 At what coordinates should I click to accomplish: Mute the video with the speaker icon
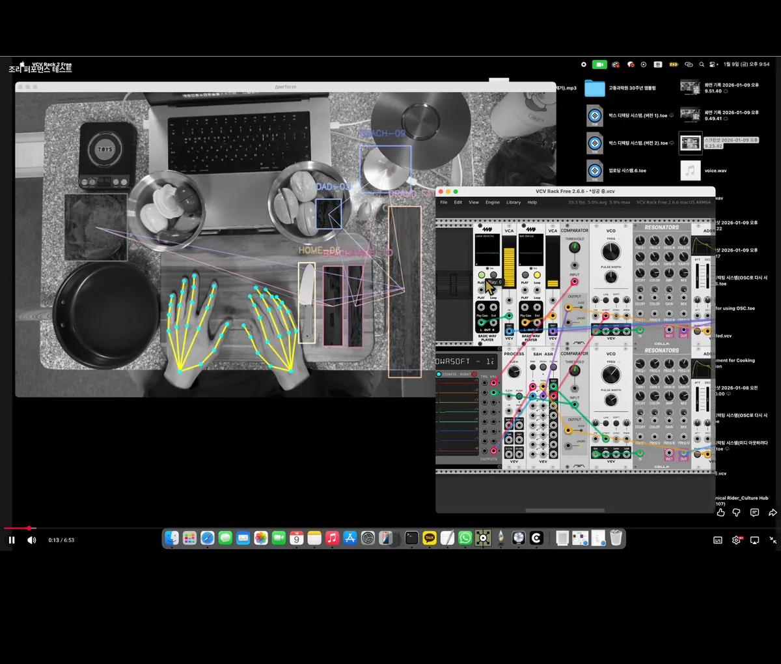click(x=31, y=540)
